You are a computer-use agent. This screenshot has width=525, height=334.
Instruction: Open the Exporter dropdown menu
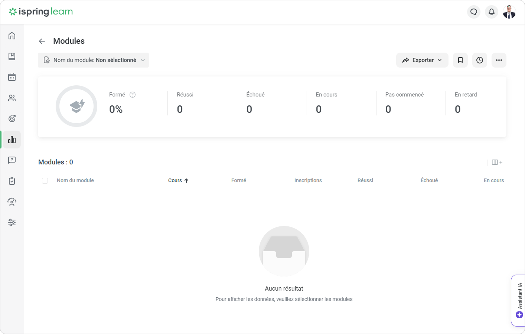tap(422, 60)
